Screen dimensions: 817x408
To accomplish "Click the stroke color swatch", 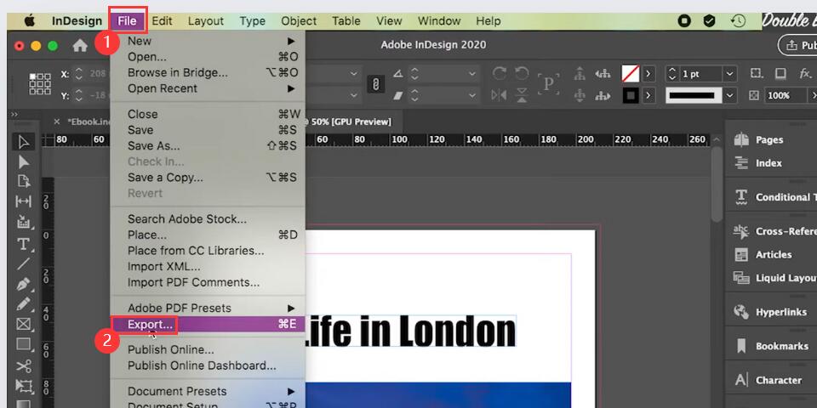I will point(631,95).
